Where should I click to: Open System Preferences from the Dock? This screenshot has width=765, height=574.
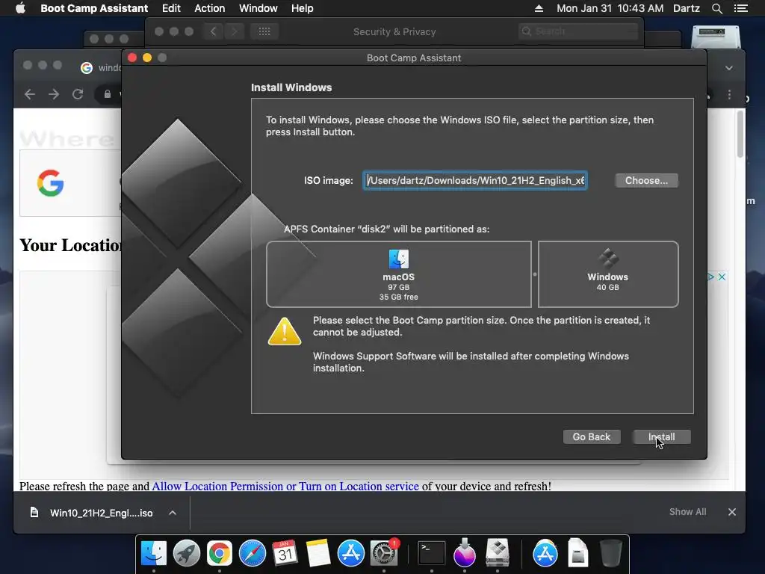384,554
